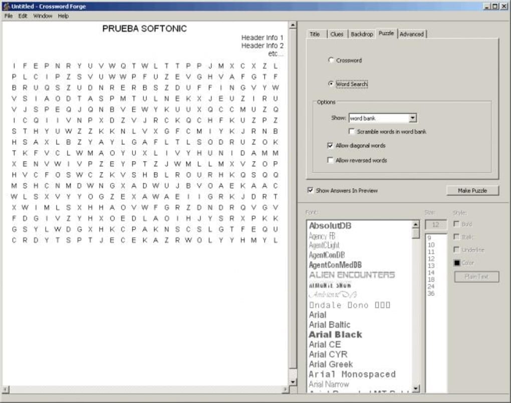Switch to the Advanced tab
Viewport: 511px width, 403px height.
coord(412,34)
